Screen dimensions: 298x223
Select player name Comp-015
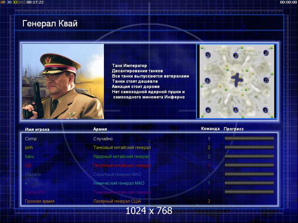point(35,192)
